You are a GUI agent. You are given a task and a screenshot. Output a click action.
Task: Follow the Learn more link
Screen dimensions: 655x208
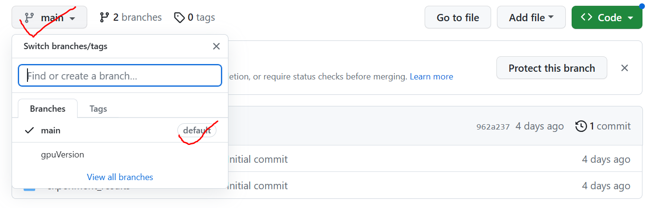431,77
